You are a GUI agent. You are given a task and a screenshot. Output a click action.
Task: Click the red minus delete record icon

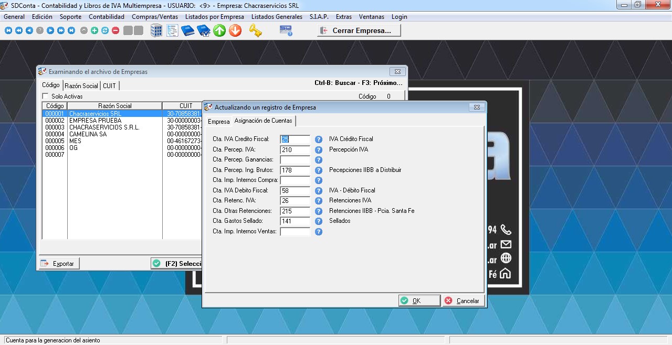tap(115, 31)
